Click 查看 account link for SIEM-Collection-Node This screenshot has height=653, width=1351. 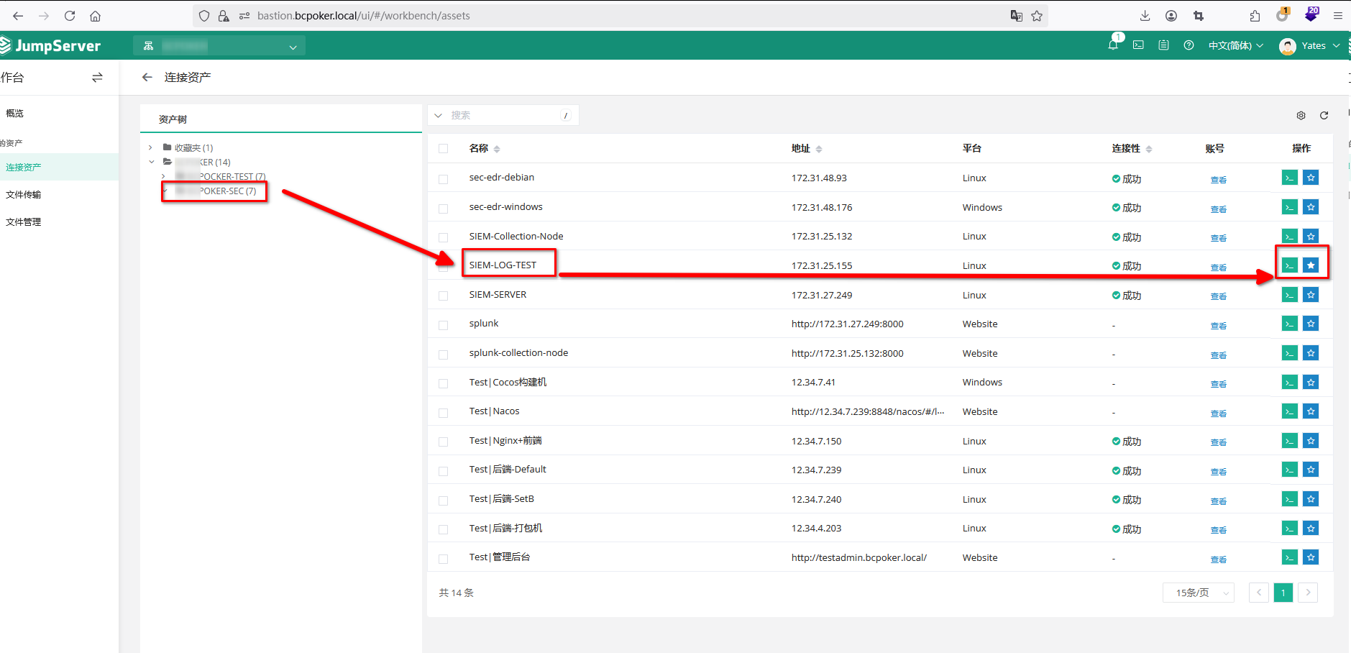point(1218,238)
